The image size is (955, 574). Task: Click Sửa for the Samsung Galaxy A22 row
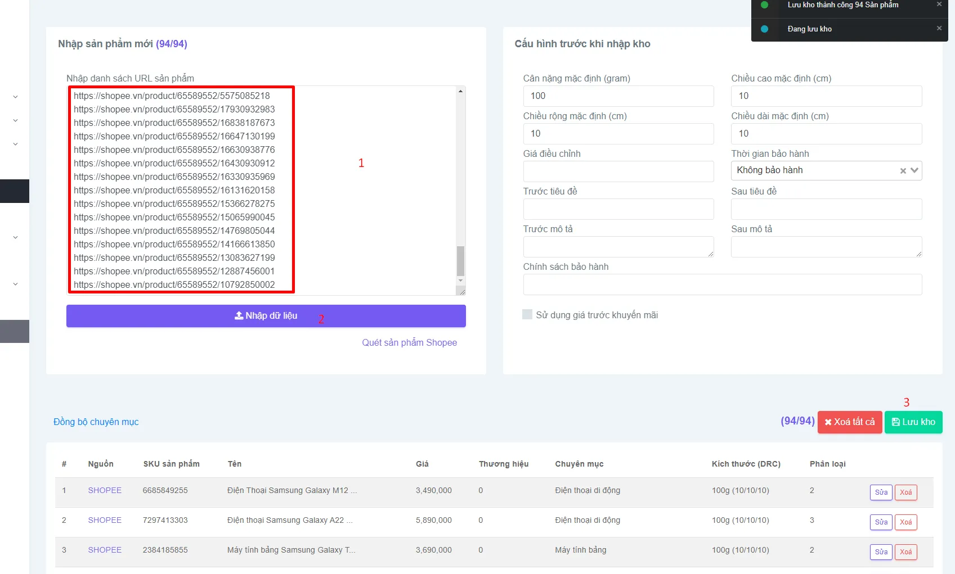pyautogui.click(x=881, y=522)
